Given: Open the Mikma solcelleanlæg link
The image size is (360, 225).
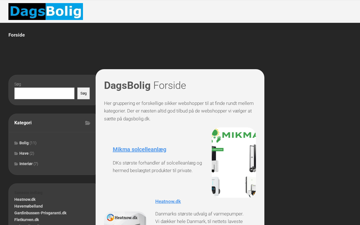Looking at the screenshot, I should pyautogui.click(x=139, y=149).
